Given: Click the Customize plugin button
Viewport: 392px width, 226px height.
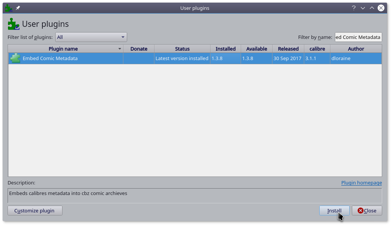Looking at the screenshot, I should tap(35, 211).
